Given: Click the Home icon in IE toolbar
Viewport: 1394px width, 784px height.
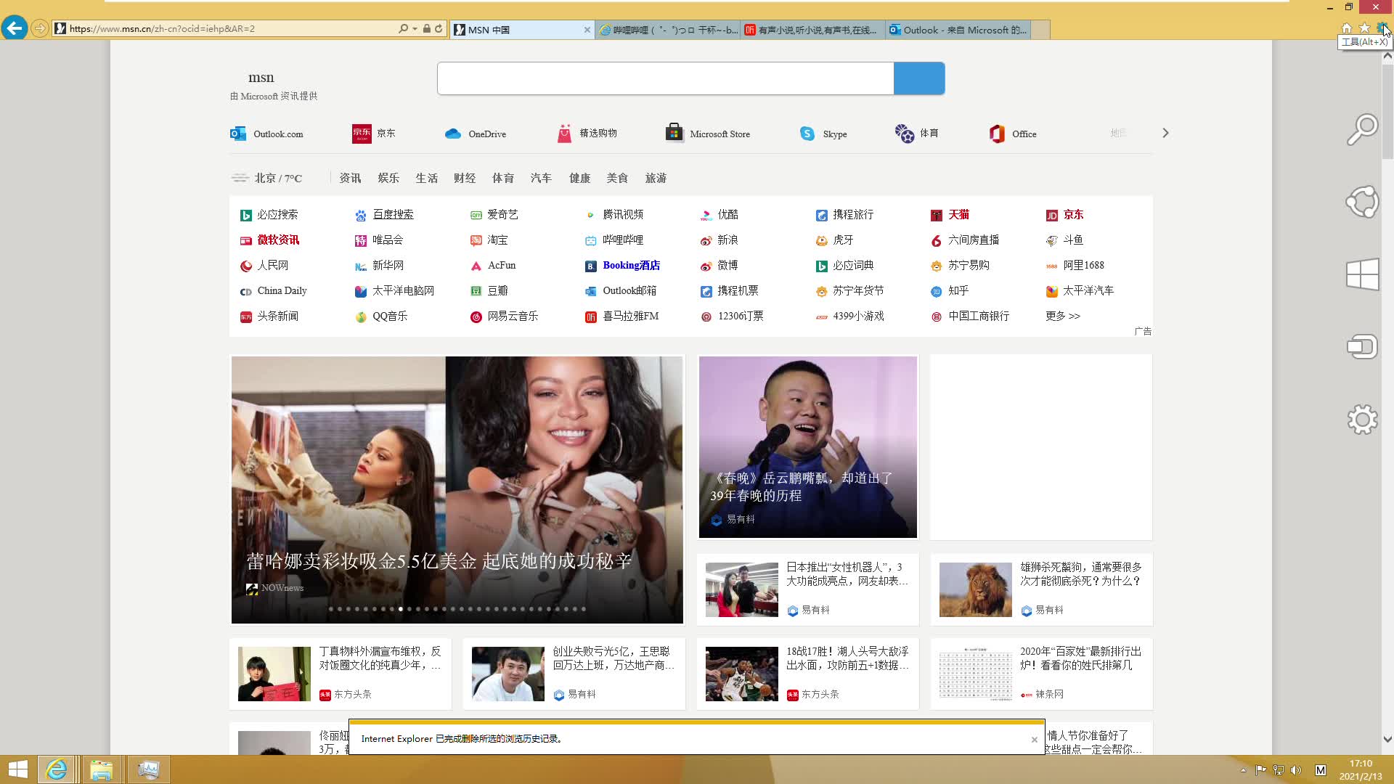Looking at the screenshot, I should (x=1347, y=28).
